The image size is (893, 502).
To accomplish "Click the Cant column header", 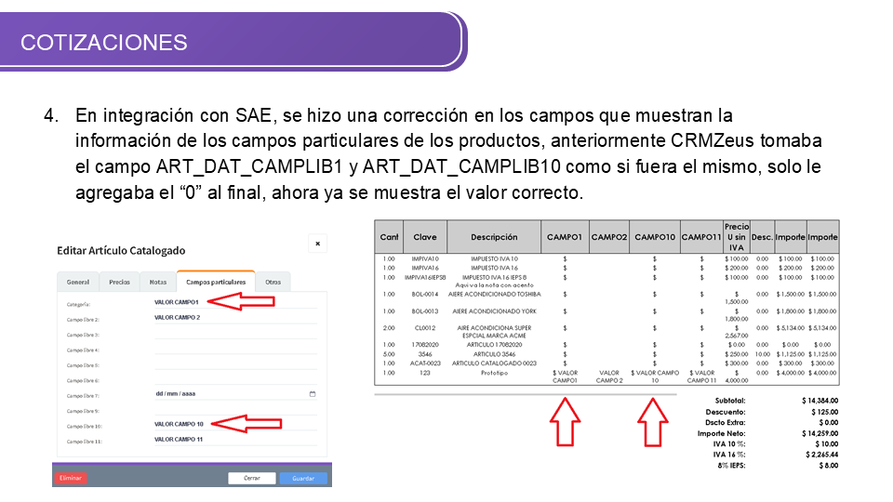I will coord(389,237).
